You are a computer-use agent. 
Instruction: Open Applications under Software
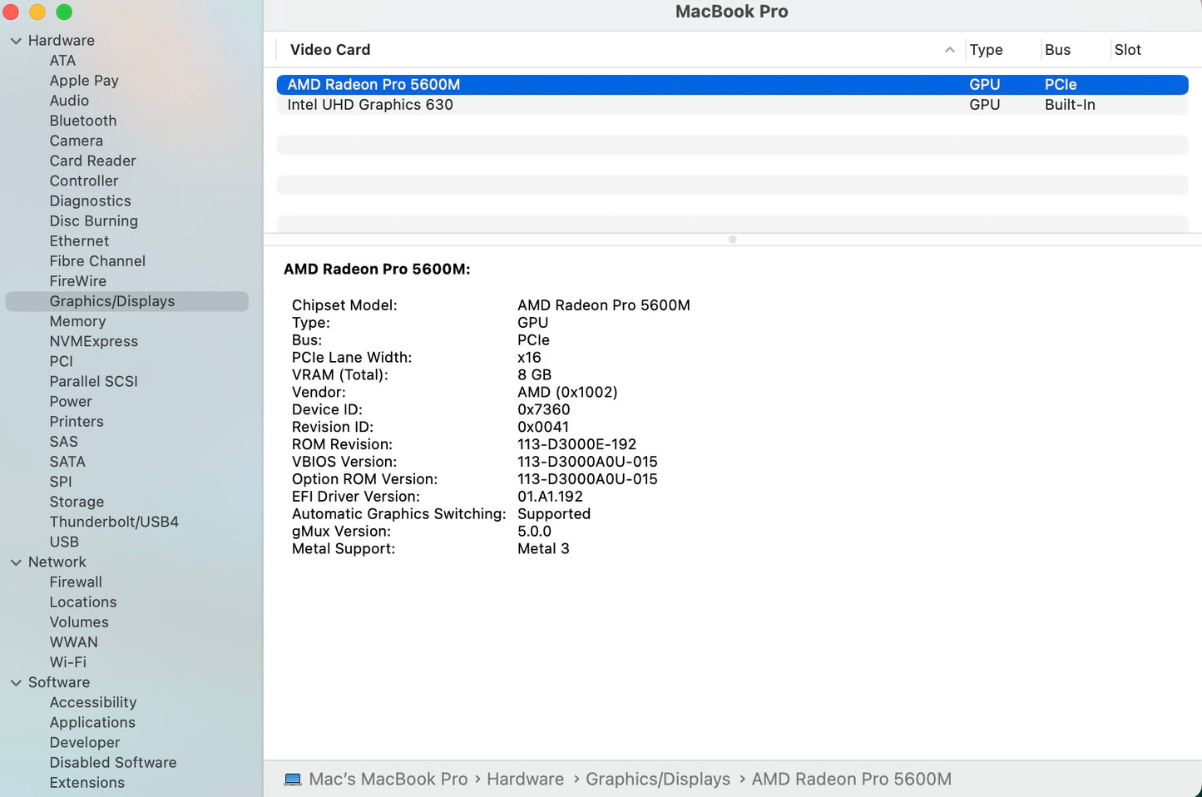[x=92, y=722]
